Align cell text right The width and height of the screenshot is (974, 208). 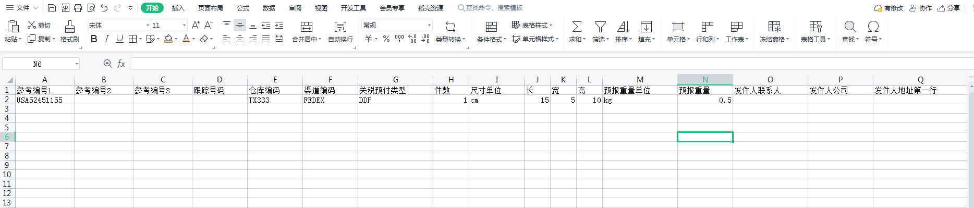point(253,39)
